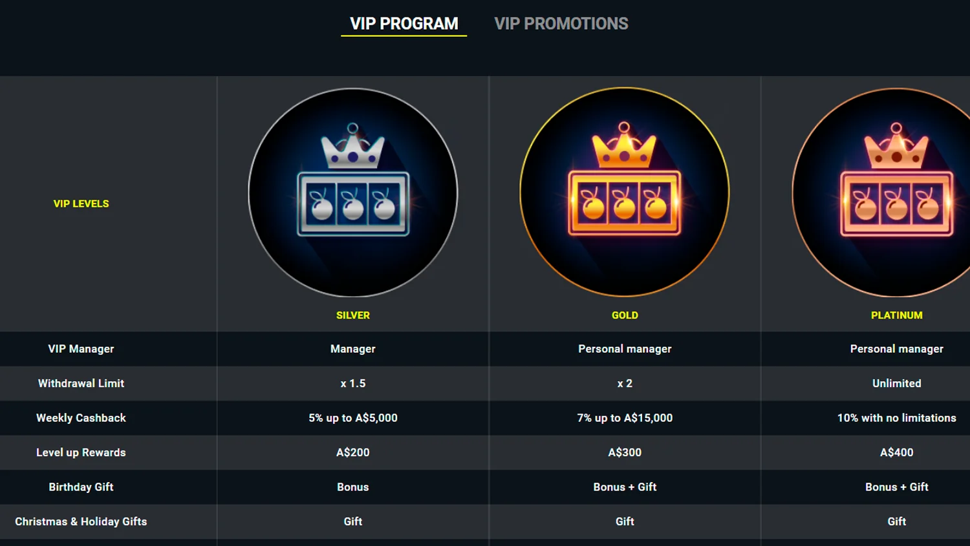Click the Unlimited withdrawal limit for Platinum

[896, 383]
